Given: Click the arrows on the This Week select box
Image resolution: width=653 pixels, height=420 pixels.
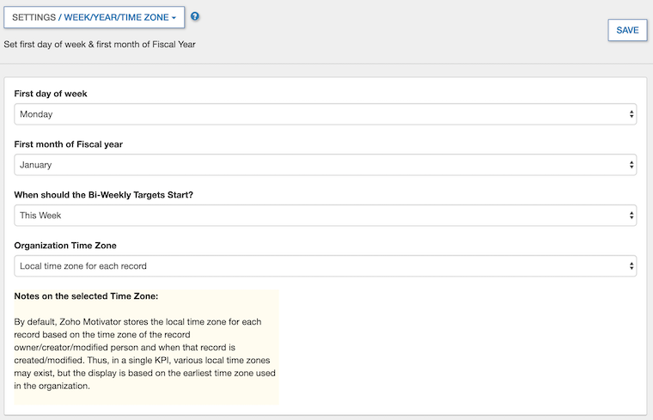Looking at the screenshot, I should coord(632,216).
